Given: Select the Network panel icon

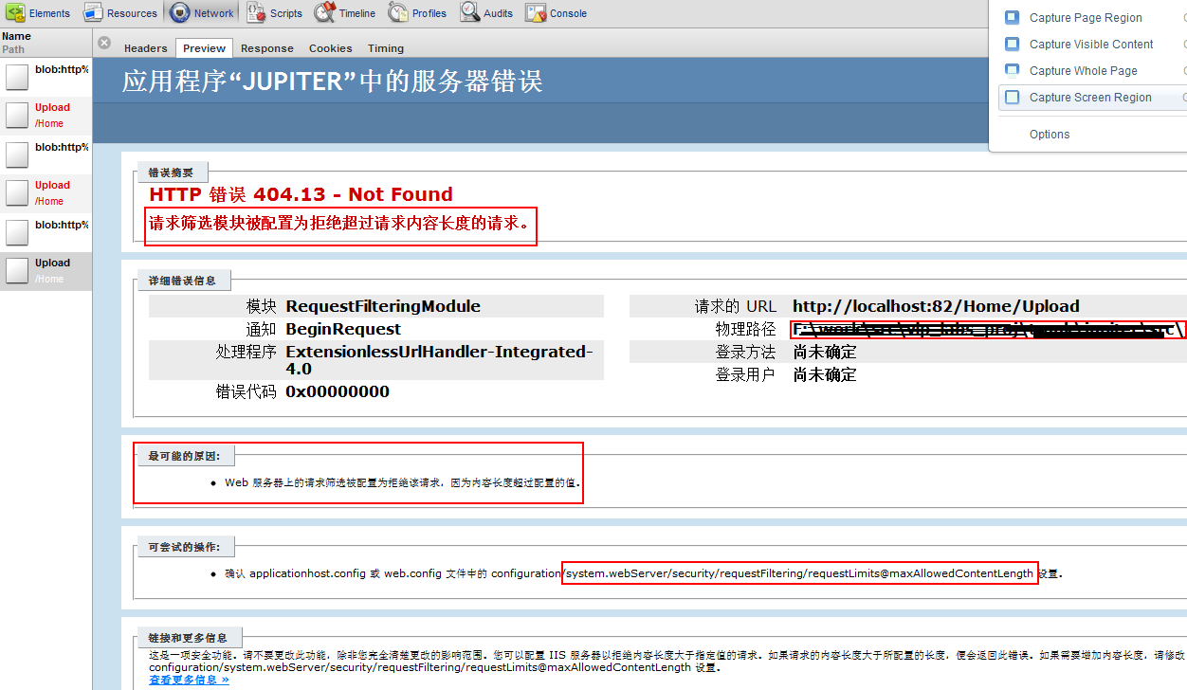Looking at the screenshot, I should 180,13.
